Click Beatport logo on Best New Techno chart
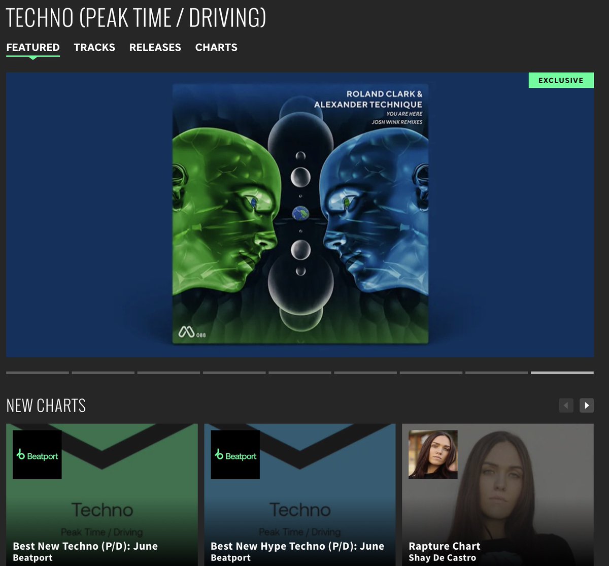 tap(37, 455)
